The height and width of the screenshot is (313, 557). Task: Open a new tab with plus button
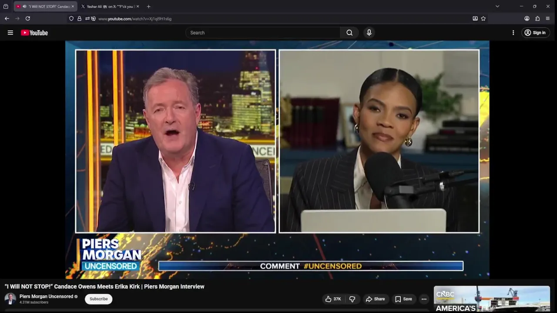pos(148,7)
